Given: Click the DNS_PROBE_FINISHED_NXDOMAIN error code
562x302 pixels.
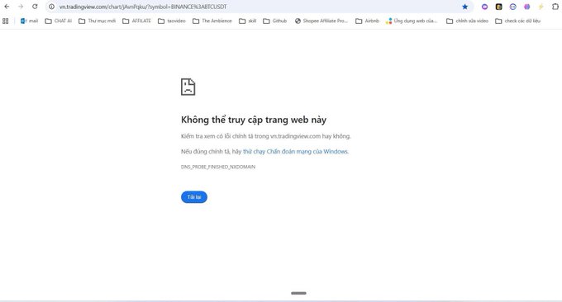Looking at the screenshot, I should [x=218, y=167].
